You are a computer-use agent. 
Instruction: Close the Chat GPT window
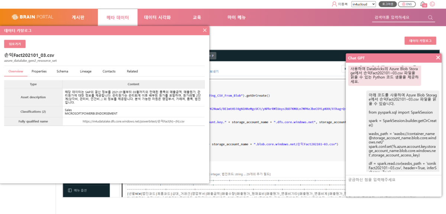(438, 57)
